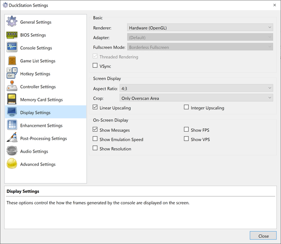This screenshot has width=281, height=244.
Task: Enable Show Resolution checkbox
Action: tap(95, 148)
